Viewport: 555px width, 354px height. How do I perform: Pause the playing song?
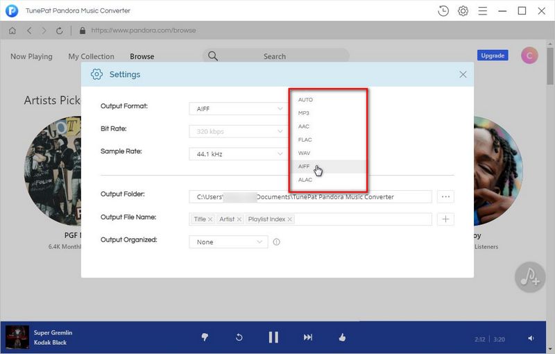tap(273, 337)
